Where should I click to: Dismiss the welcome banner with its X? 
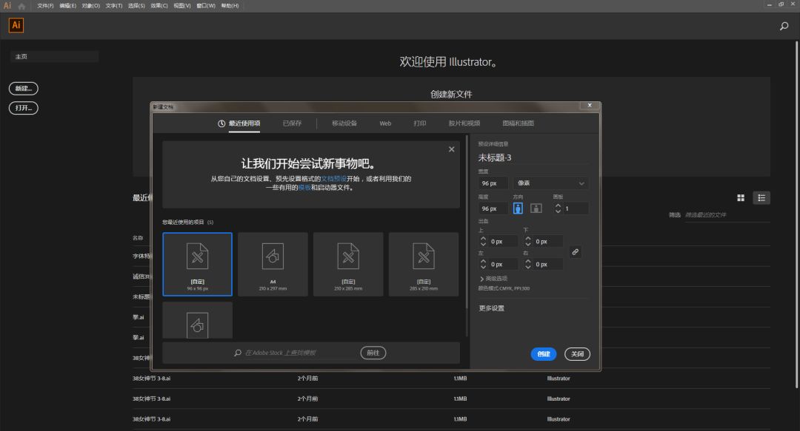pyautogui.click(x=452, y=149)
